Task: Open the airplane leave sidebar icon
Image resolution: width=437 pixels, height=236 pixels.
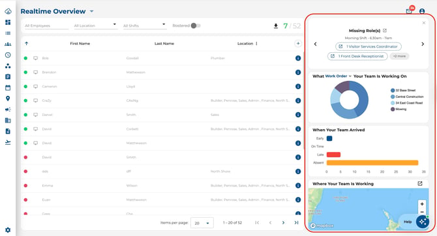Action: (8, 142)
